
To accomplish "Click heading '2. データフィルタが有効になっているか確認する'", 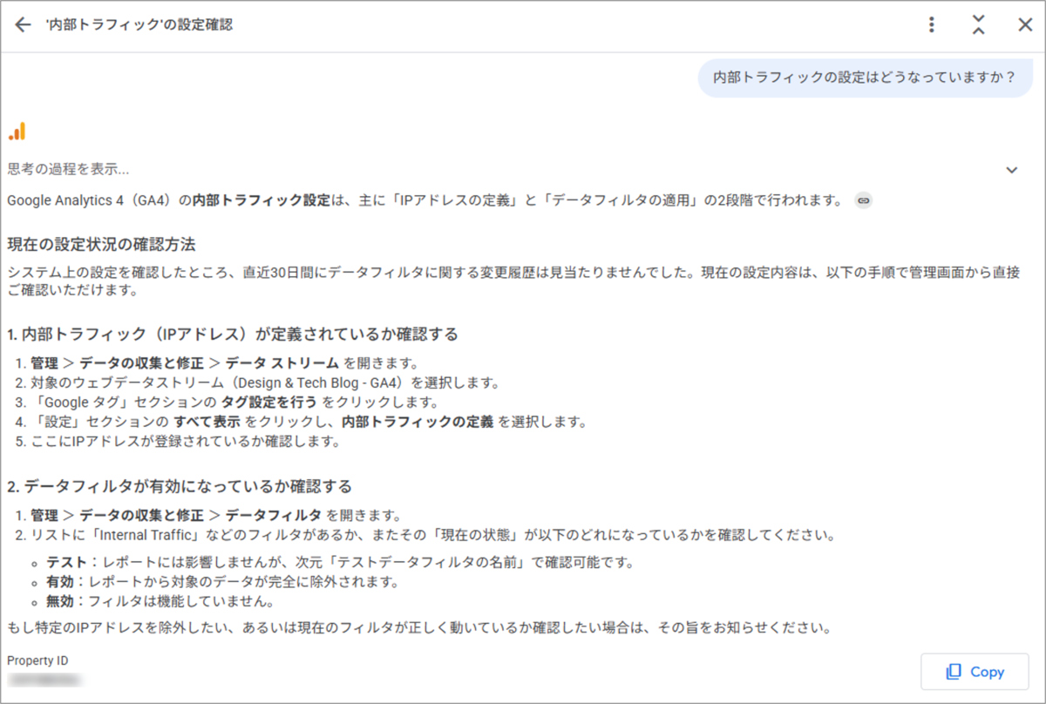I will [x=180, y=485].
